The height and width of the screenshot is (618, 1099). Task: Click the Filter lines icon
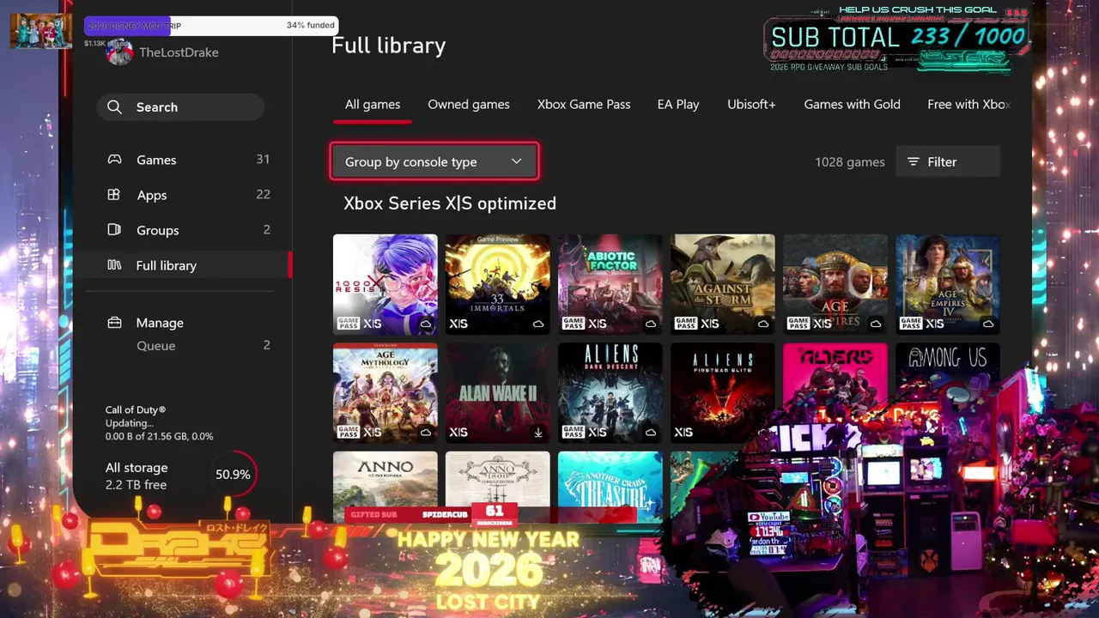(x=914, y=161)
